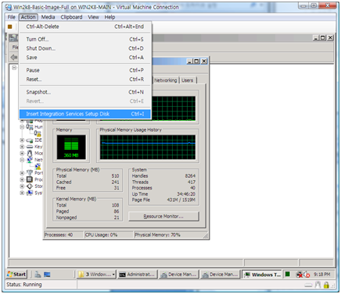Switch to Networking tab in Task Manager
Image resolution: width=341 pixels, height=294 pixels.
pos(165,80)
